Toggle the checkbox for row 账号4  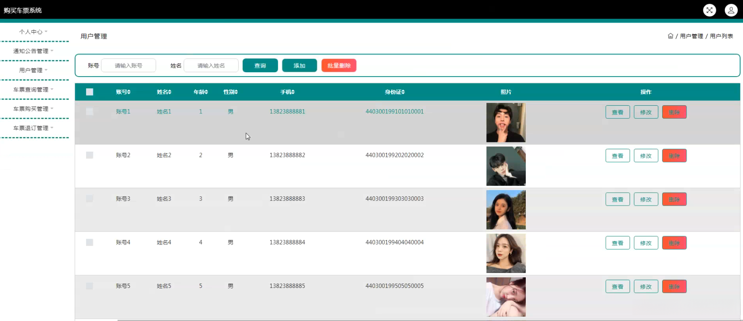tap(90, 242)
